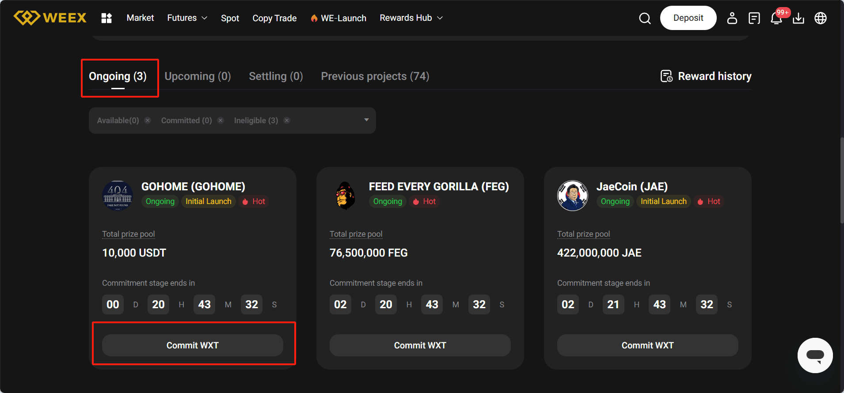
Task: Open the user profile icon
Action: pos(732,18)
